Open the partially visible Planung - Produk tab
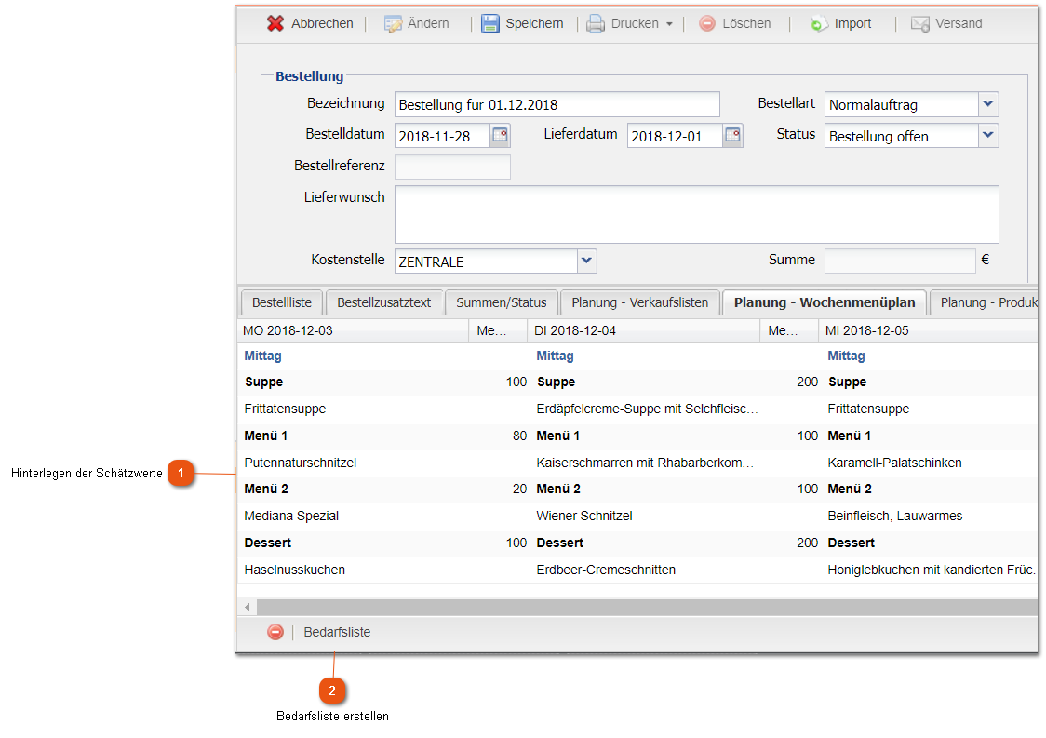This screenshot has width=1046, height=738. [x=985, y=302]
